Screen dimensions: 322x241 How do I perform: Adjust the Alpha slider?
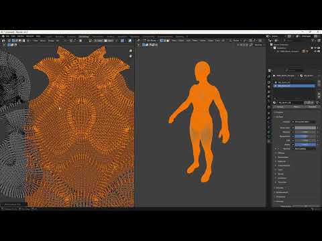[x=305, y=145]
